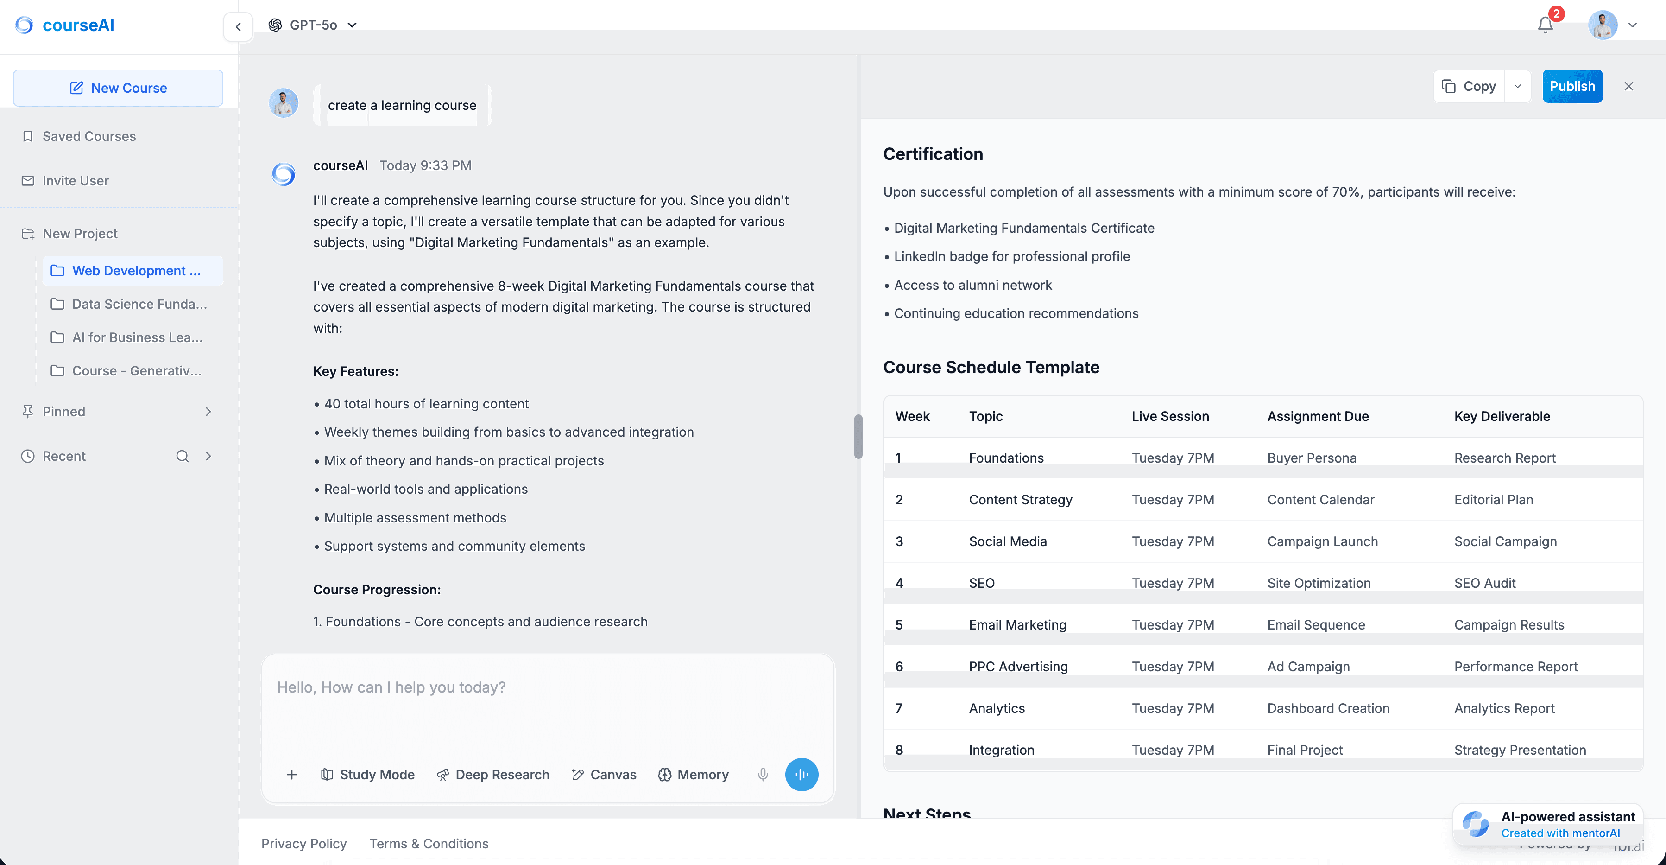The image size is (1666, 865).
Task: Open the Copy options dropdown arrow
Action: [1518, 86]
